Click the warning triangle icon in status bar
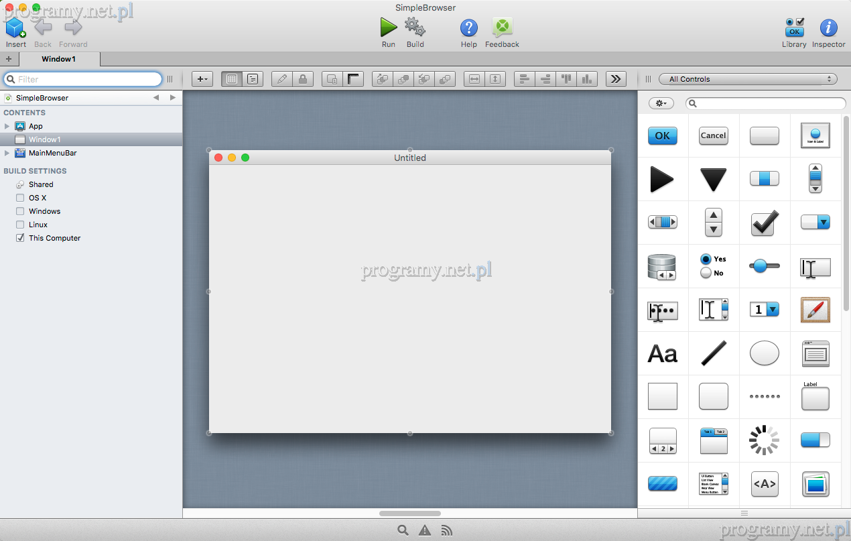The image size is (851, 541). pyautogui.click(x=425, y=530)
